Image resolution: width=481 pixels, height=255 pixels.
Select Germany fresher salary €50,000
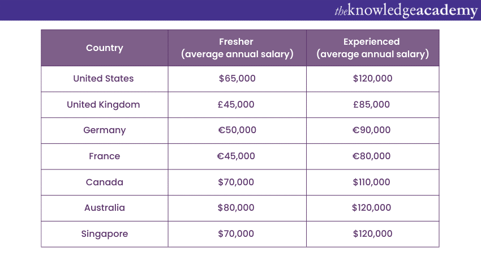tap(237, 130)
